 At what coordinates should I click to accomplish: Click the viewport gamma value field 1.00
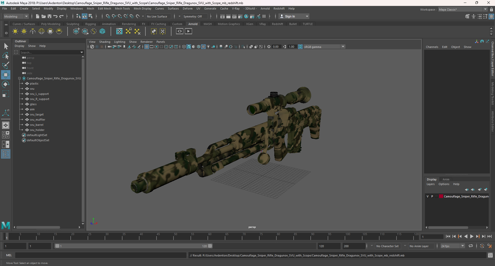[x=292, y=47]
